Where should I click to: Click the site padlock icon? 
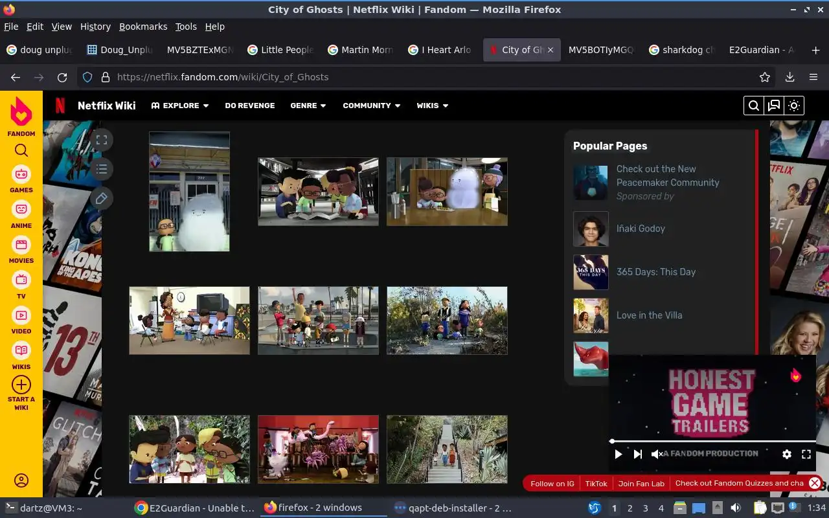point(106,77)
